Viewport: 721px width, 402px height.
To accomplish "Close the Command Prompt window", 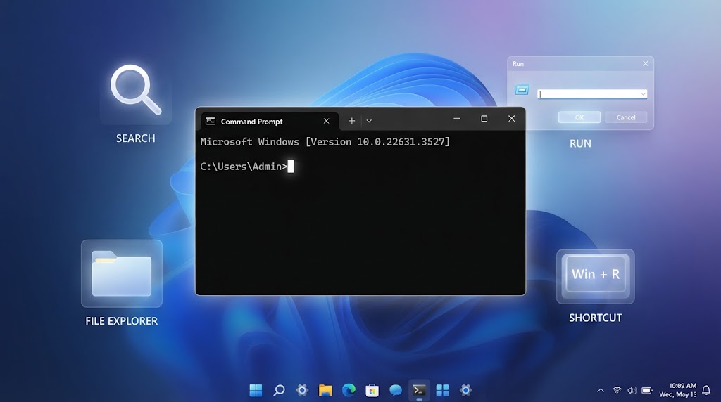I will pyautogui.click(x=511, y=118).
